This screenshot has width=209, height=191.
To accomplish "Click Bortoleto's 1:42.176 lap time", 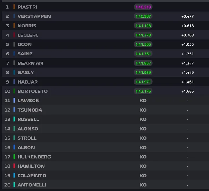I will click(143, 91).
